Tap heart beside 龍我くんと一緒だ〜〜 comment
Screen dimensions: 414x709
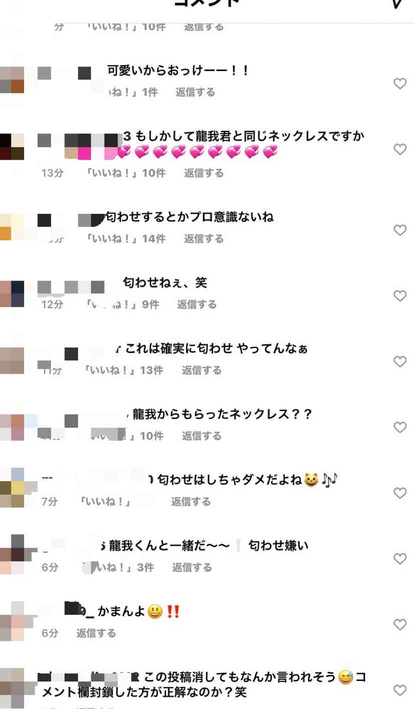click(400, 559)
